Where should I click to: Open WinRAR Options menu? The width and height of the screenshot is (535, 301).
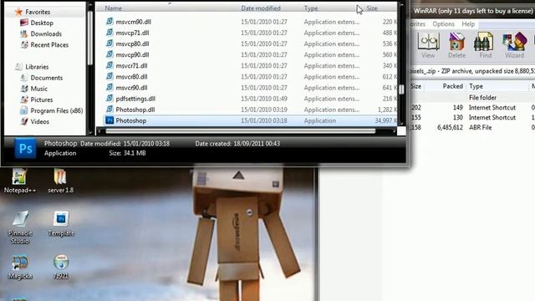tap(443, 24)
